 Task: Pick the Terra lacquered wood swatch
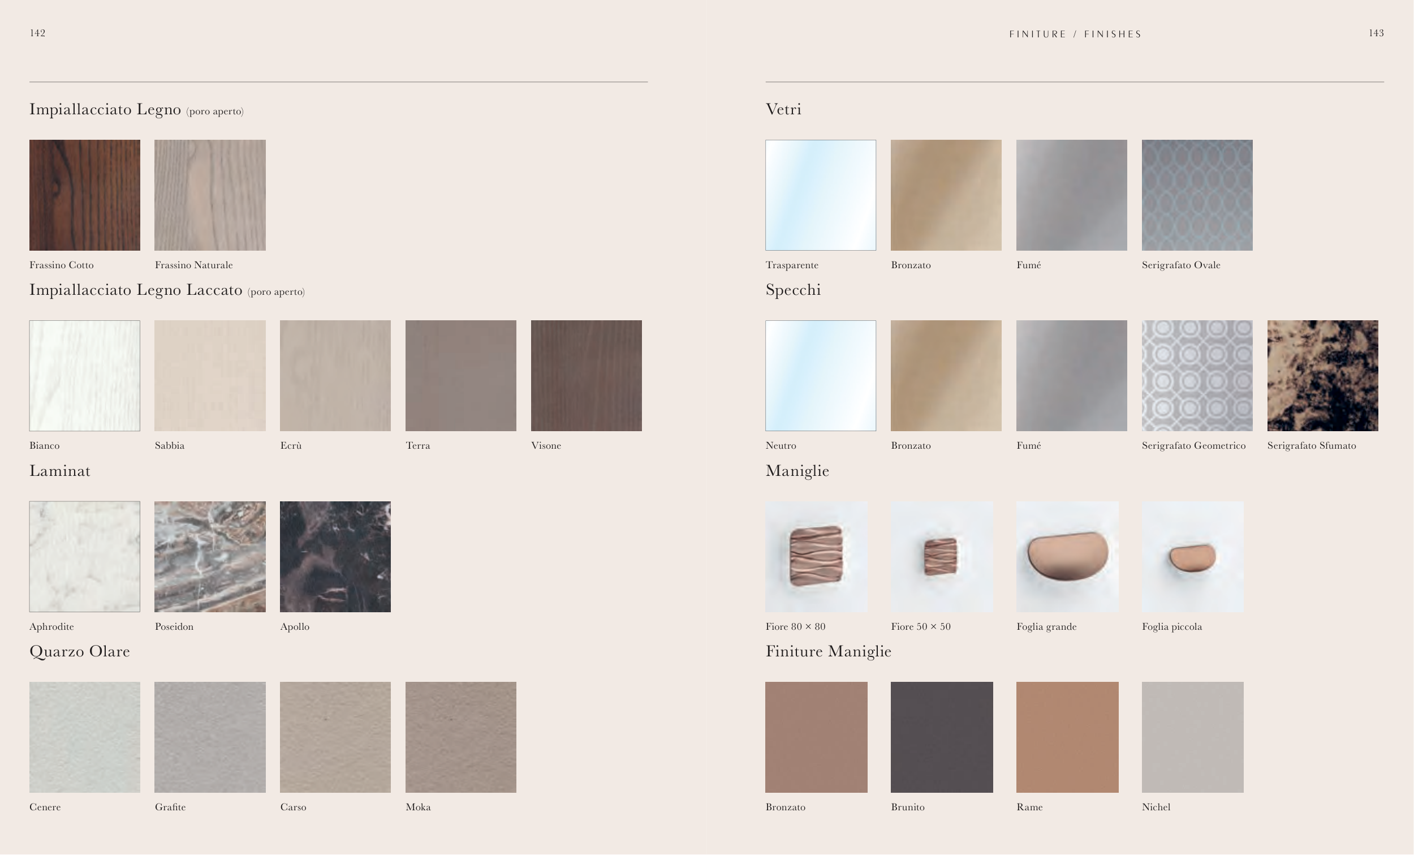[x=460, y=376]
